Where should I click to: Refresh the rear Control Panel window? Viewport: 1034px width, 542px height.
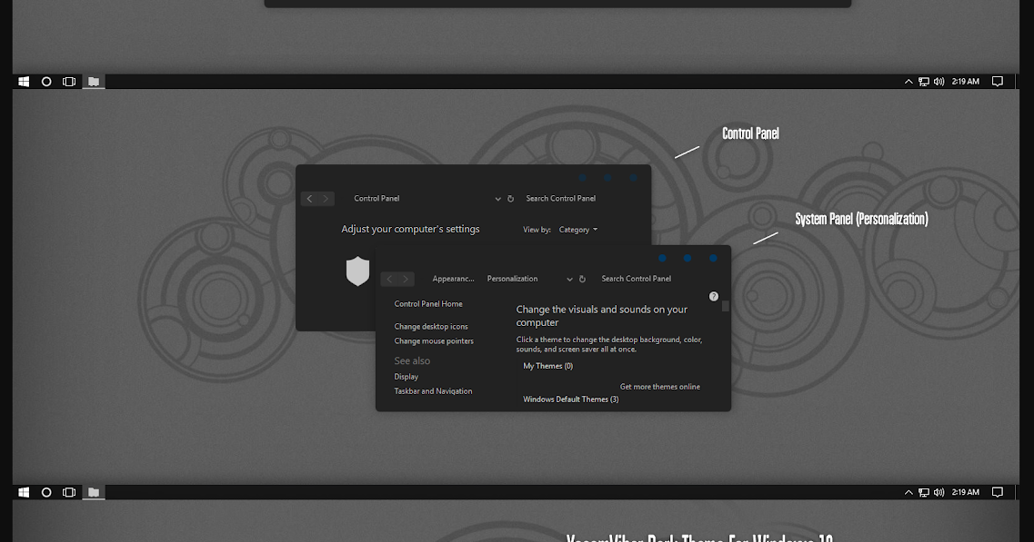click(x=510, y=198)
